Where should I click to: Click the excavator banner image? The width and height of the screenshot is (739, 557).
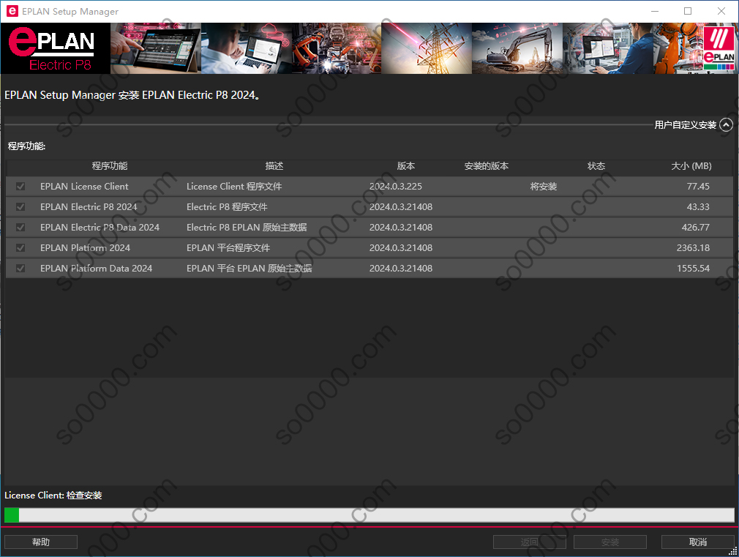pos(517,48)
